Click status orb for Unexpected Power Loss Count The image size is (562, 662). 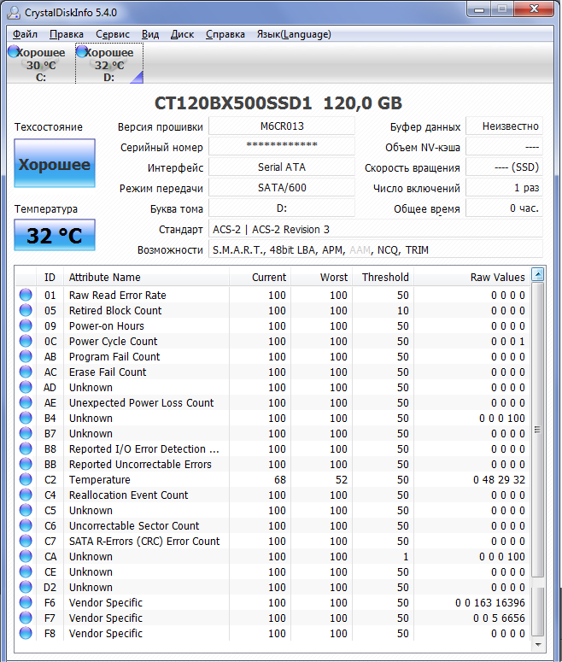click(x=26, y=402)
